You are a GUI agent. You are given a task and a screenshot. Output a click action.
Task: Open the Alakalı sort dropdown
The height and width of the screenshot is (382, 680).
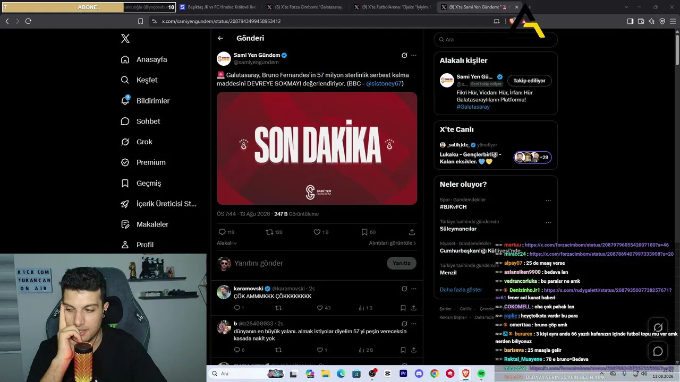[x=227, y=243]
